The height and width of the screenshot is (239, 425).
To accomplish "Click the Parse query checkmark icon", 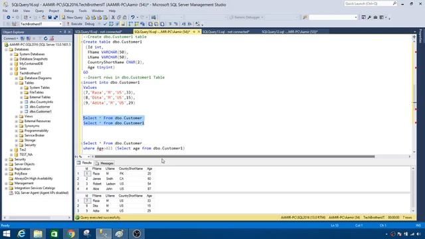I will pos(105,24).
